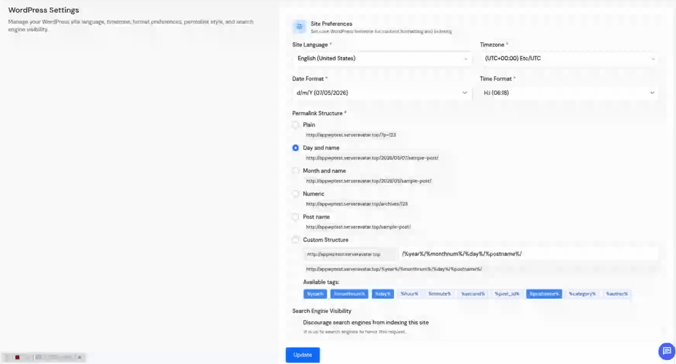Click the Numeric example URL ending /archives/123
This screenshot has width=676, height=364.
[x=357, y=204]
